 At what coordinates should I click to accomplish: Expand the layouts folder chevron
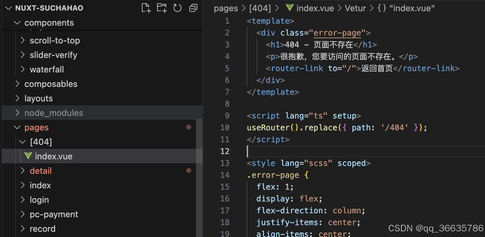tap(17, 98)
